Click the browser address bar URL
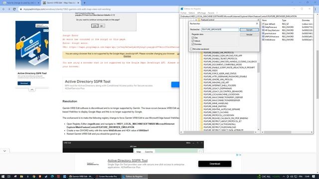This screenshot has height=179, width=319. click(x=67, y=9)
